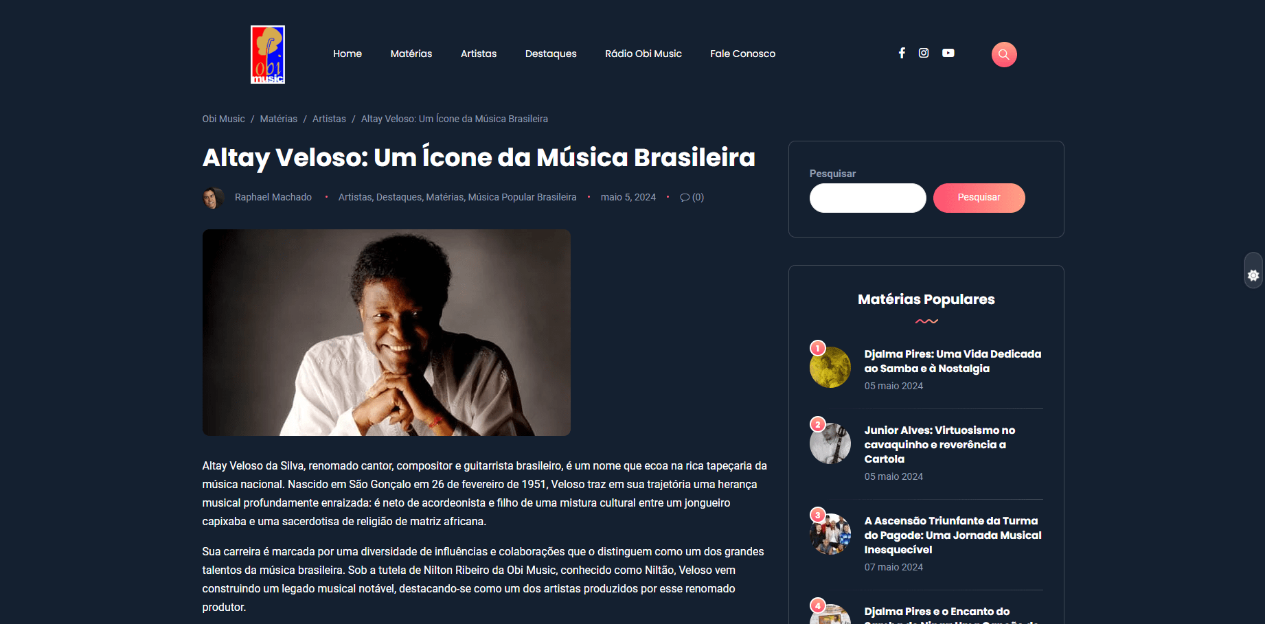Toggle the theme switcher gear icon

tap(1253, 275)
